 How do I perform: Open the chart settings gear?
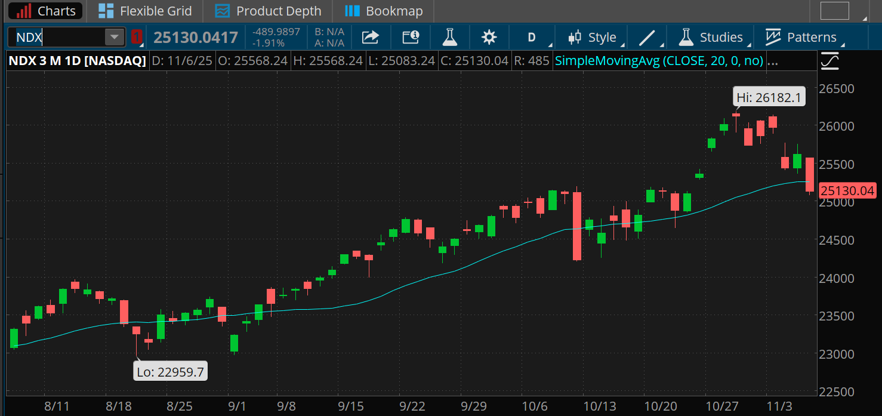point(489,36)
